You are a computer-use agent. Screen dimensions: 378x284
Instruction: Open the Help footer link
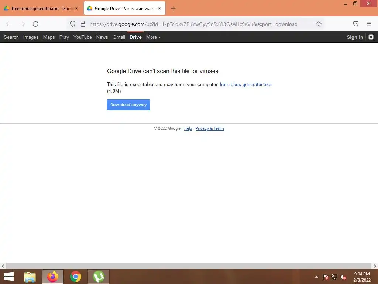click(188, 128)
